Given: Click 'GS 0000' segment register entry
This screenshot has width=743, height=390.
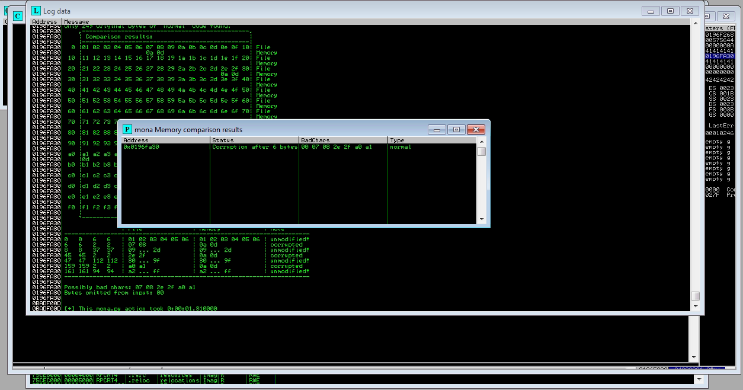Looking at the screenshot, I should pyautogui.click(x=721, y=115).
